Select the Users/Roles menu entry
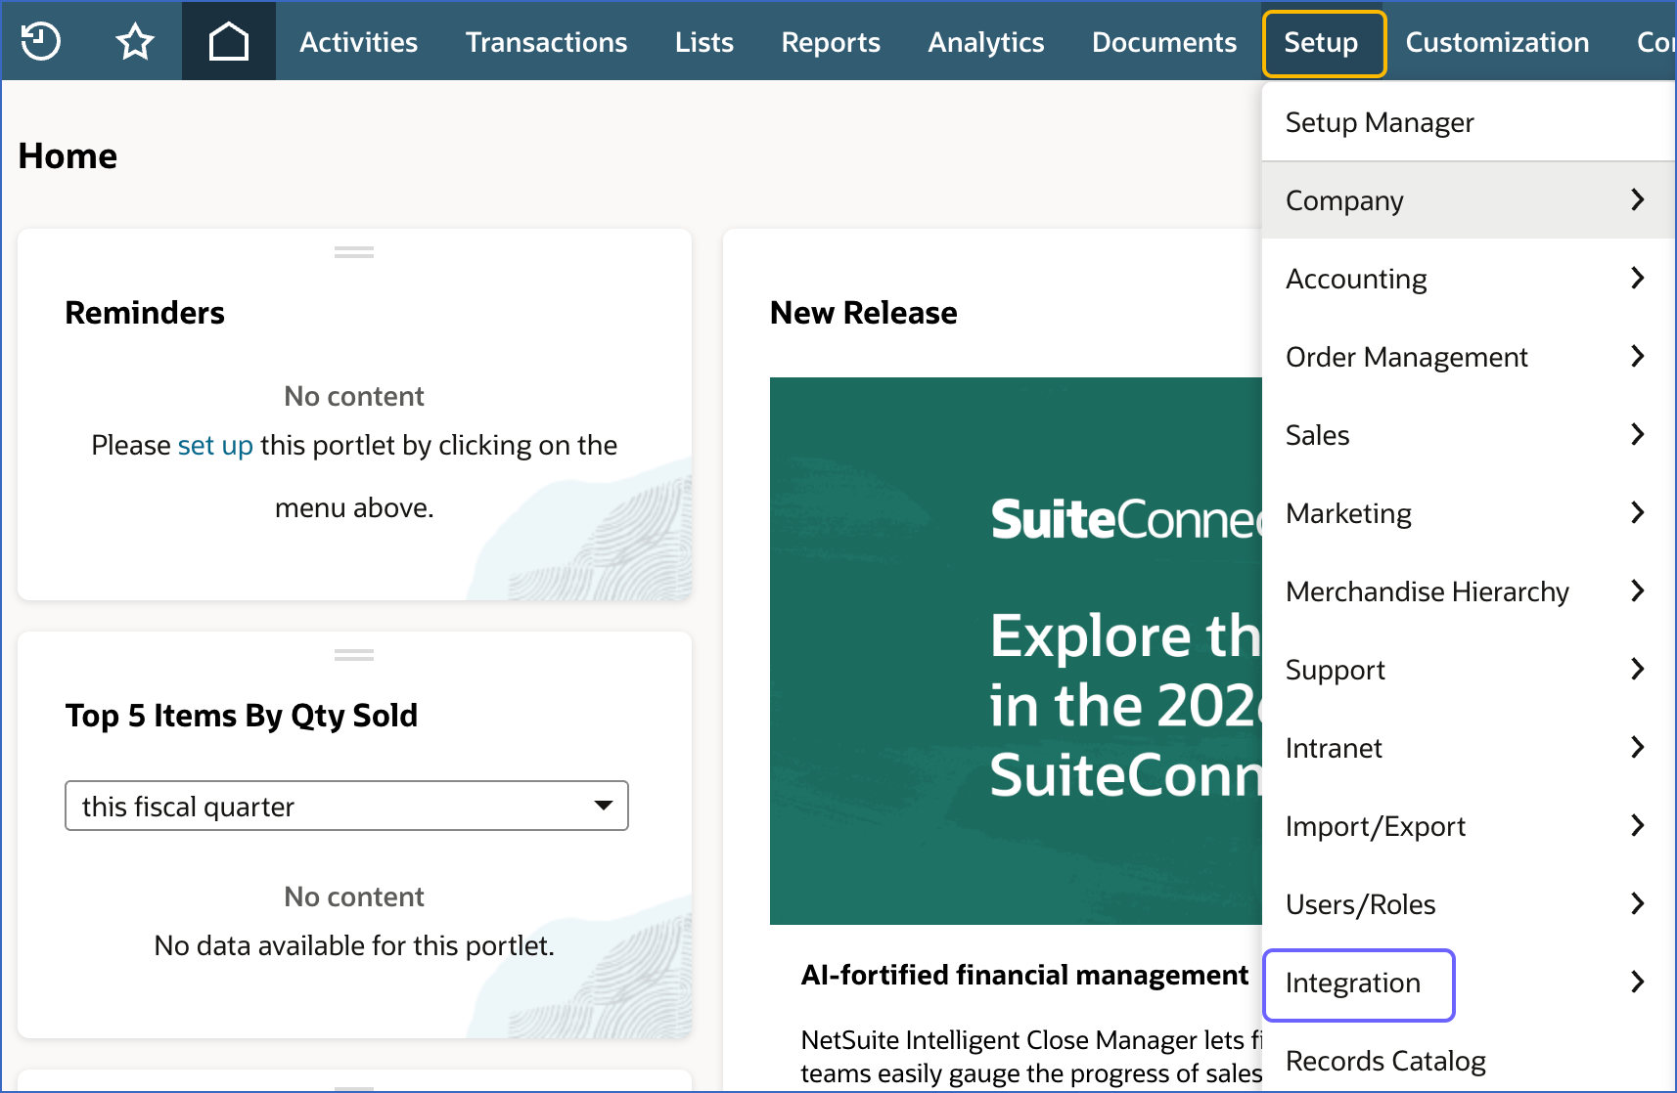 [x=1469, y=904]
